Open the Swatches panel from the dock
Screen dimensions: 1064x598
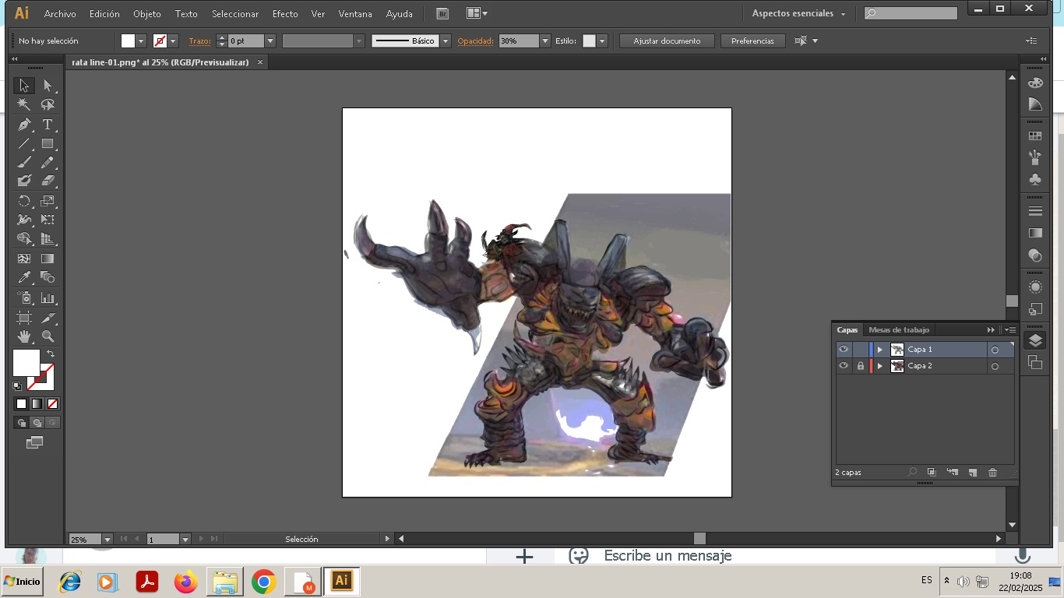pyautogui.click(x=1035, y=136)
